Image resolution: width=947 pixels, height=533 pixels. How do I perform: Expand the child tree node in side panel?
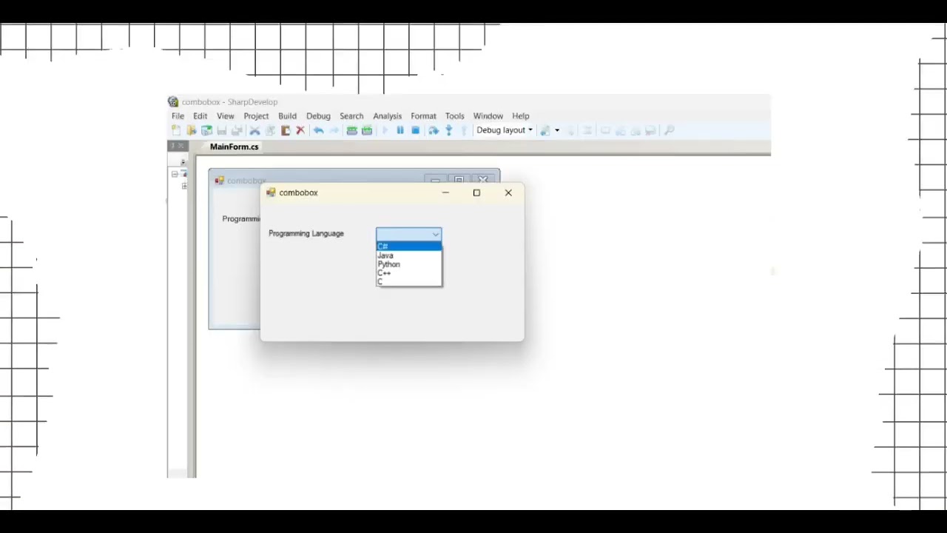pyautogui.click(x=184, y=187)
